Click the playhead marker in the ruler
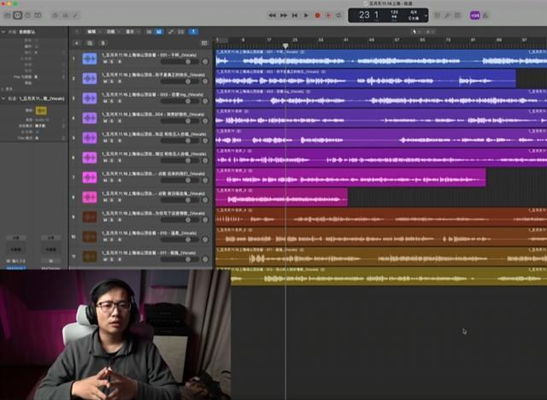The height and width of the screenshot is (400, 547). pyautogui.click(x=285, y=45)
